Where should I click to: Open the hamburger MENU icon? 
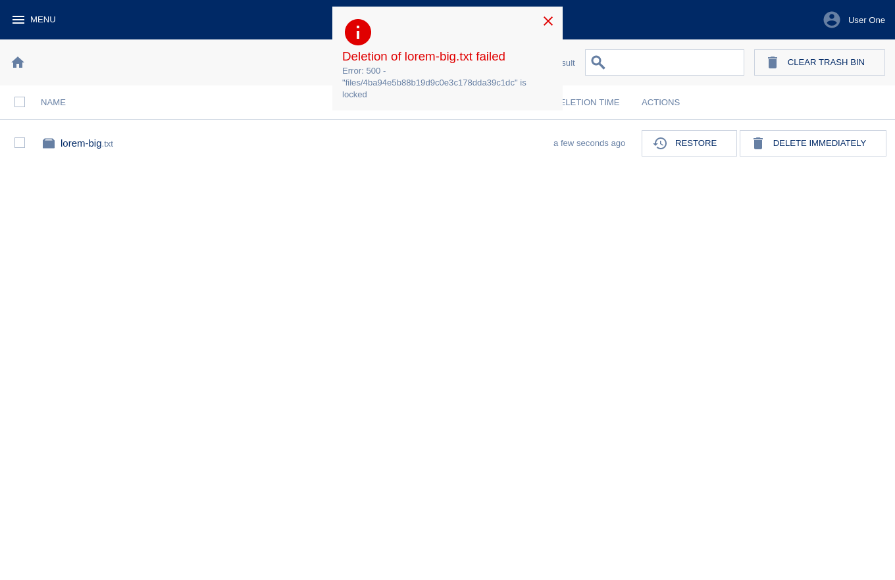[x=19, y=20]
